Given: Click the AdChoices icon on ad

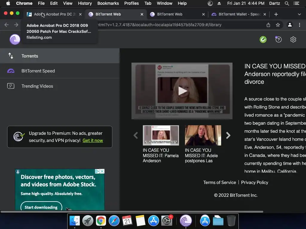Looking at the screenshot, I should point(97,171).
